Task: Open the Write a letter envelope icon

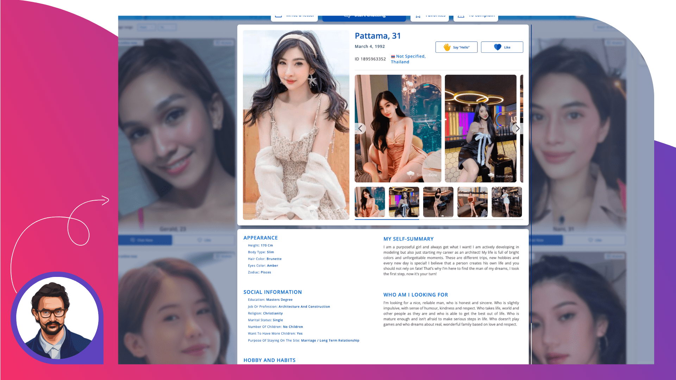Action: [278, 15]
